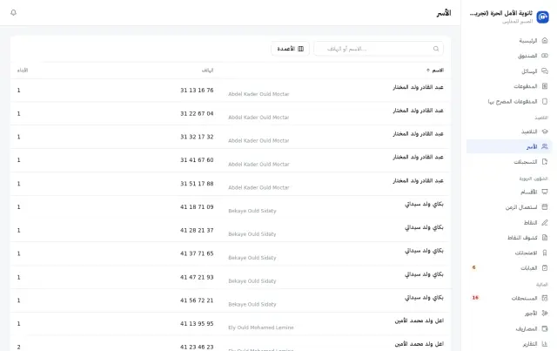Viewport: 557px width, 351px height.
Task: Click the school name header in sidebar
Action: click(501, 14)
